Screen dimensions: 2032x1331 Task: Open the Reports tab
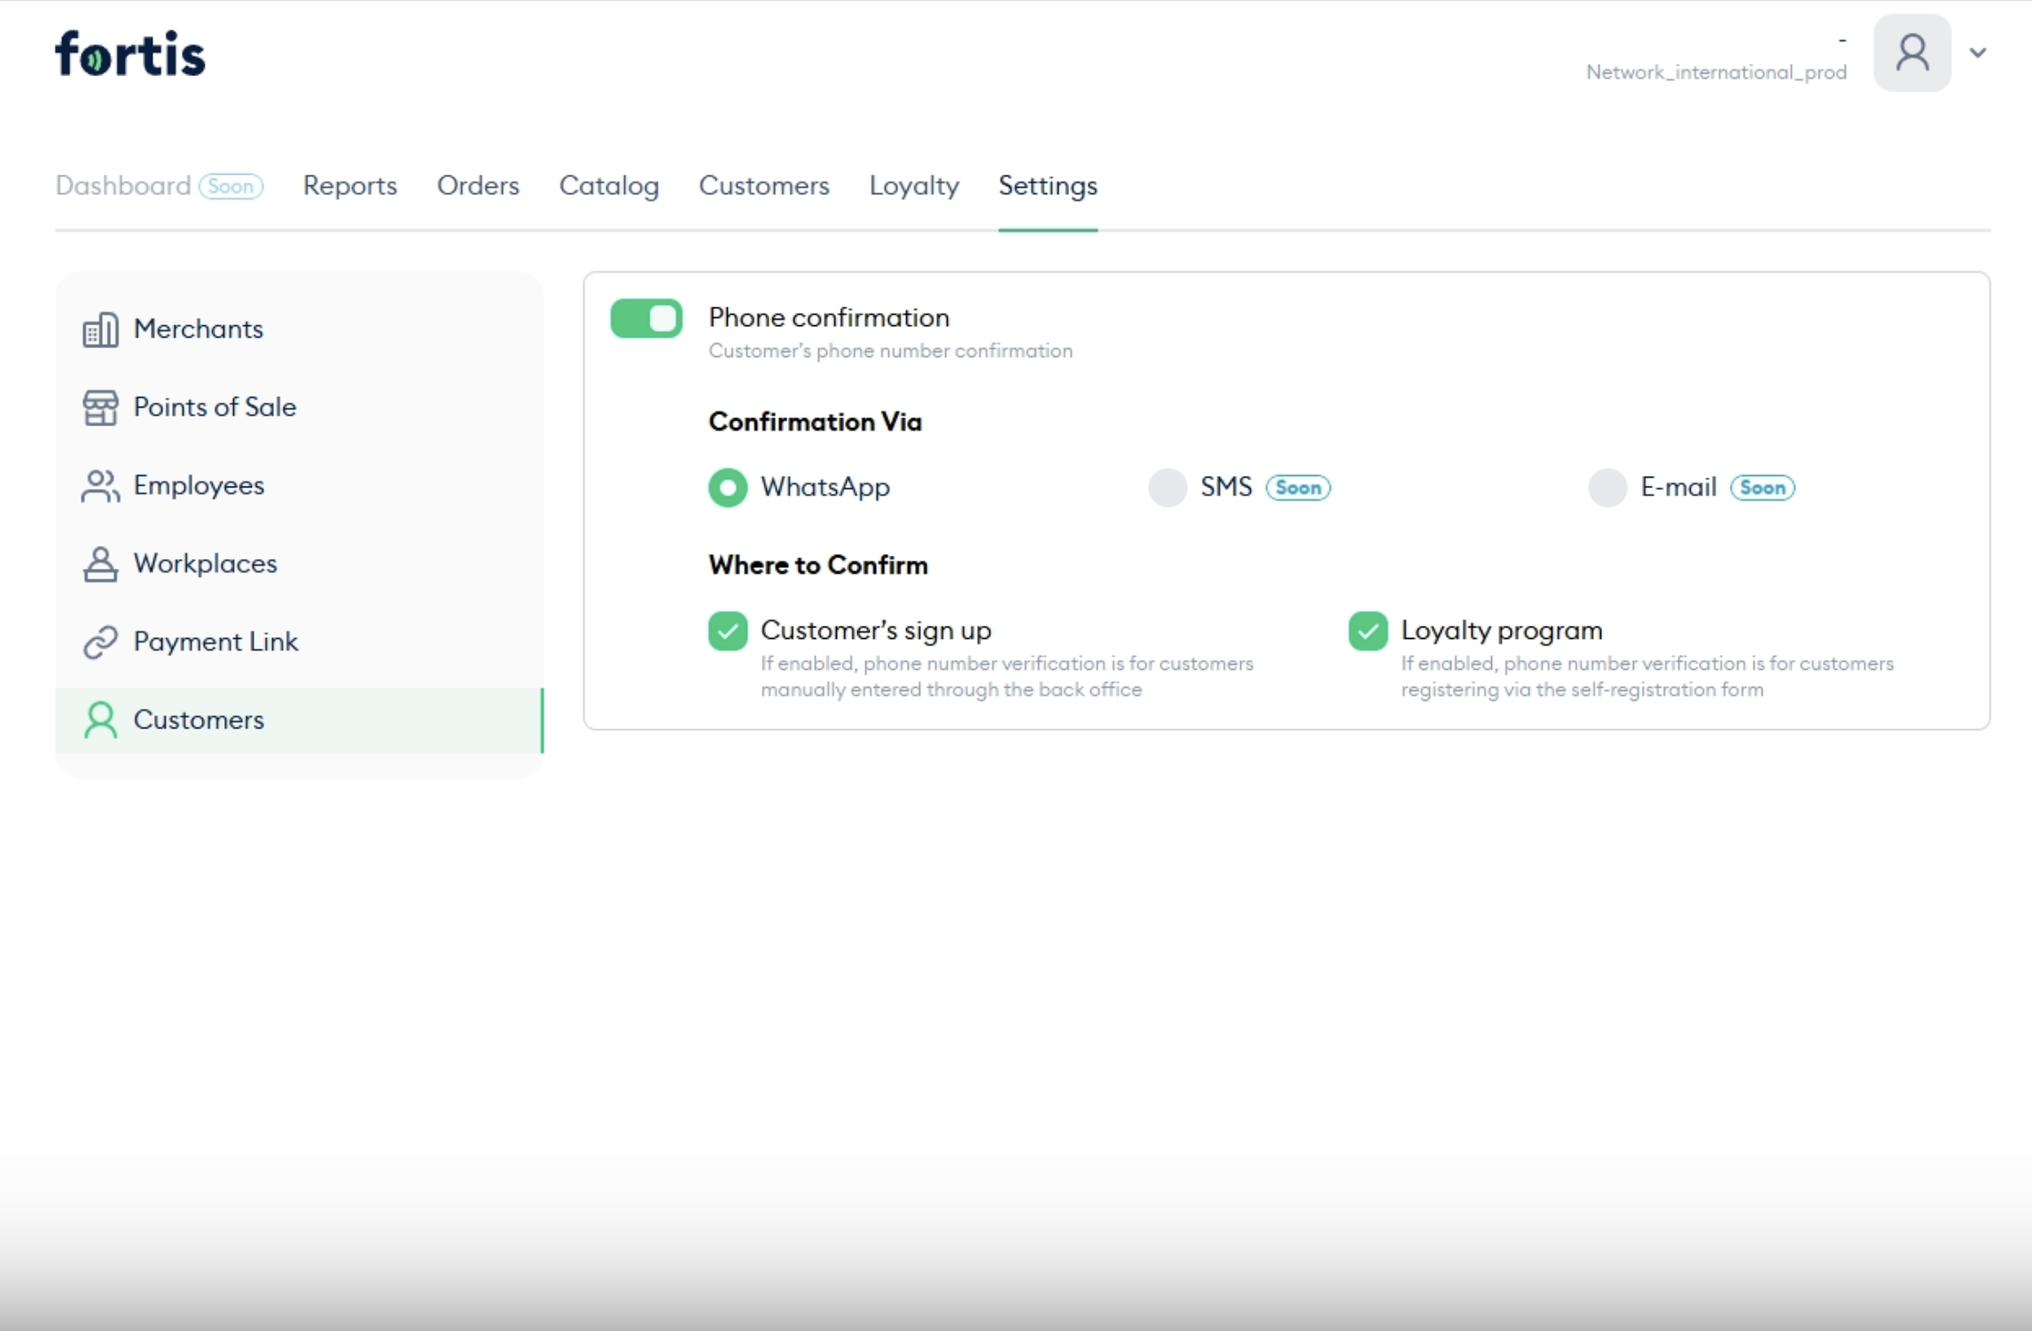(349, 185)
